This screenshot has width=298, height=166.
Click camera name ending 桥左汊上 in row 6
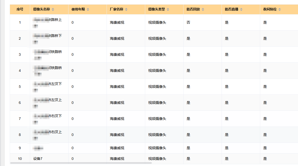(47, 103)
